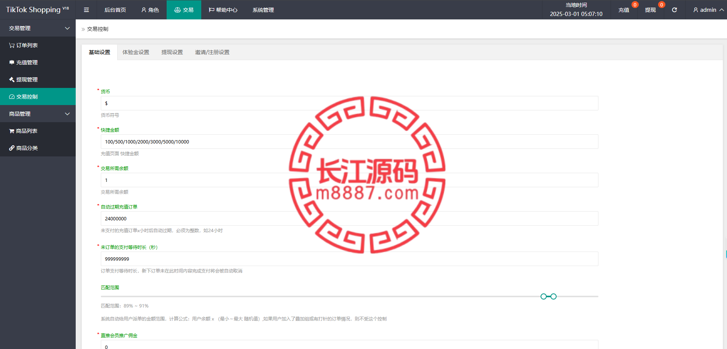This screenshot has height=349, width=727.
Task: Click the scales icon on the 交易 tab
Action: [x=177, y=10]
